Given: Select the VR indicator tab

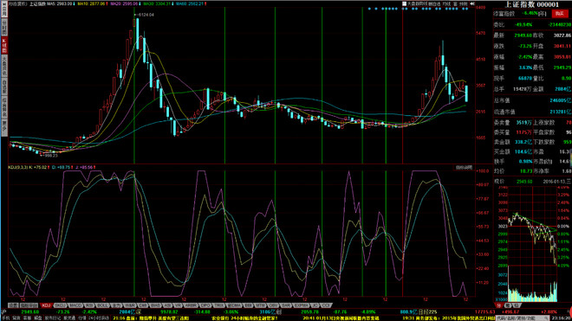Looking at the screenshot, I should click(178, 305).
